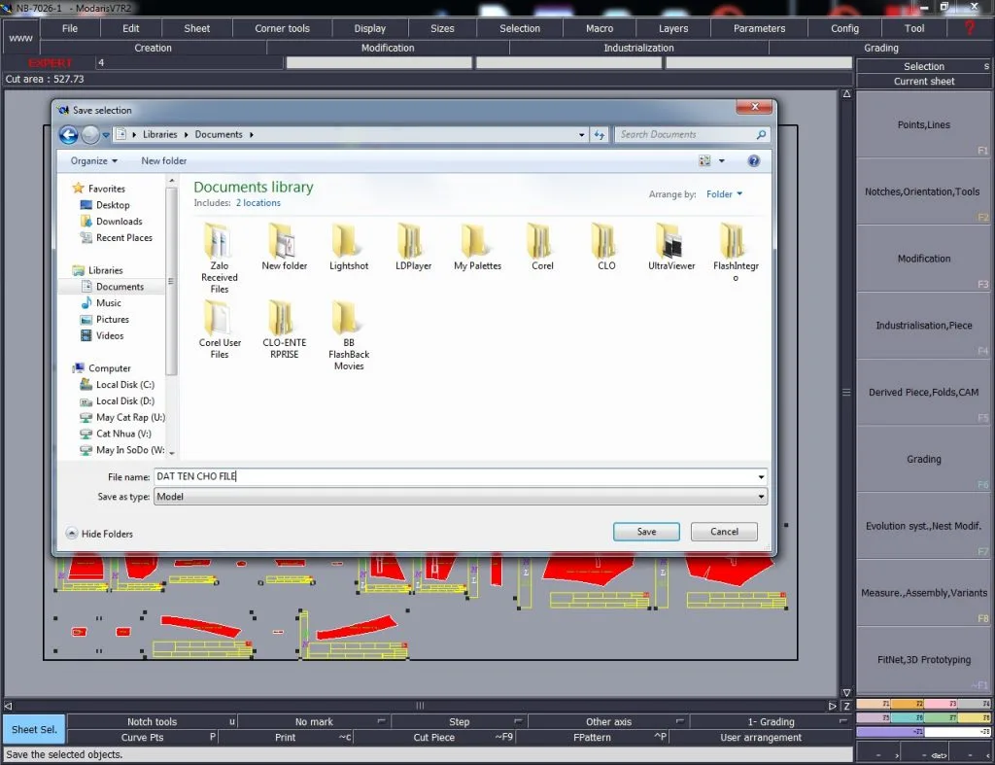Go back using the dialog's Back arrow
The width and height of the screenshot is (995, 765).
click(x=69, y=134)
